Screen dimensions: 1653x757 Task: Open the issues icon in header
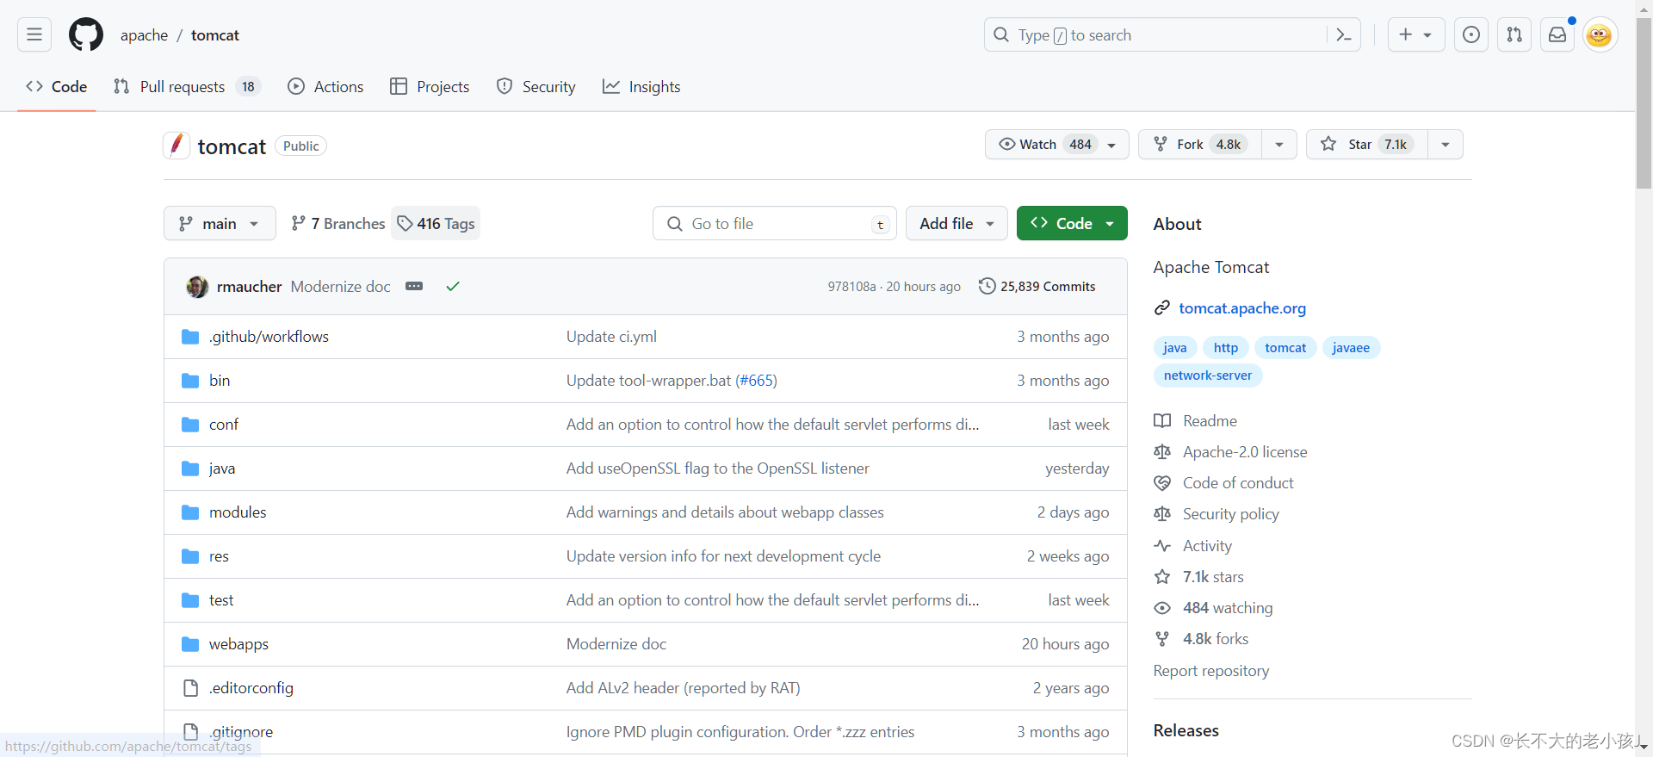point(1471,34)
